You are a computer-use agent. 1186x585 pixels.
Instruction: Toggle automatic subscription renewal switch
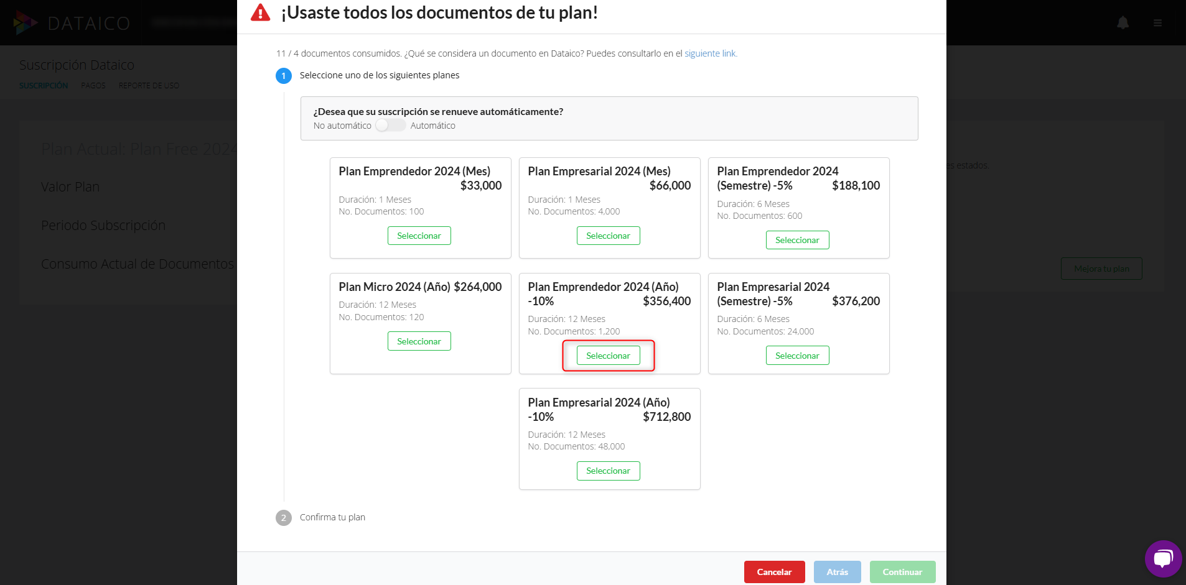(390, 126)
